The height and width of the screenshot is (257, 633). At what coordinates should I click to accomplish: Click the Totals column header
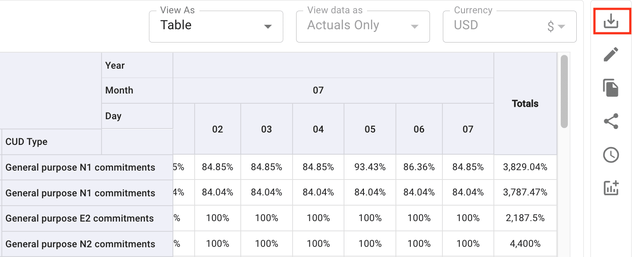pos(525,104)
